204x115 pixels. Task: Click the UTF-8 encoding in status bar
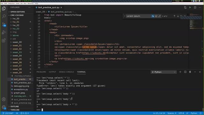tap(181, 113)
